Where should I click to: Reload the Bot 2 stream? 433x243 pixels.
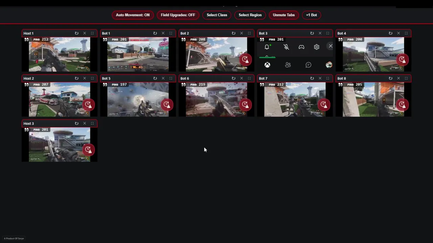coord(233,33)
